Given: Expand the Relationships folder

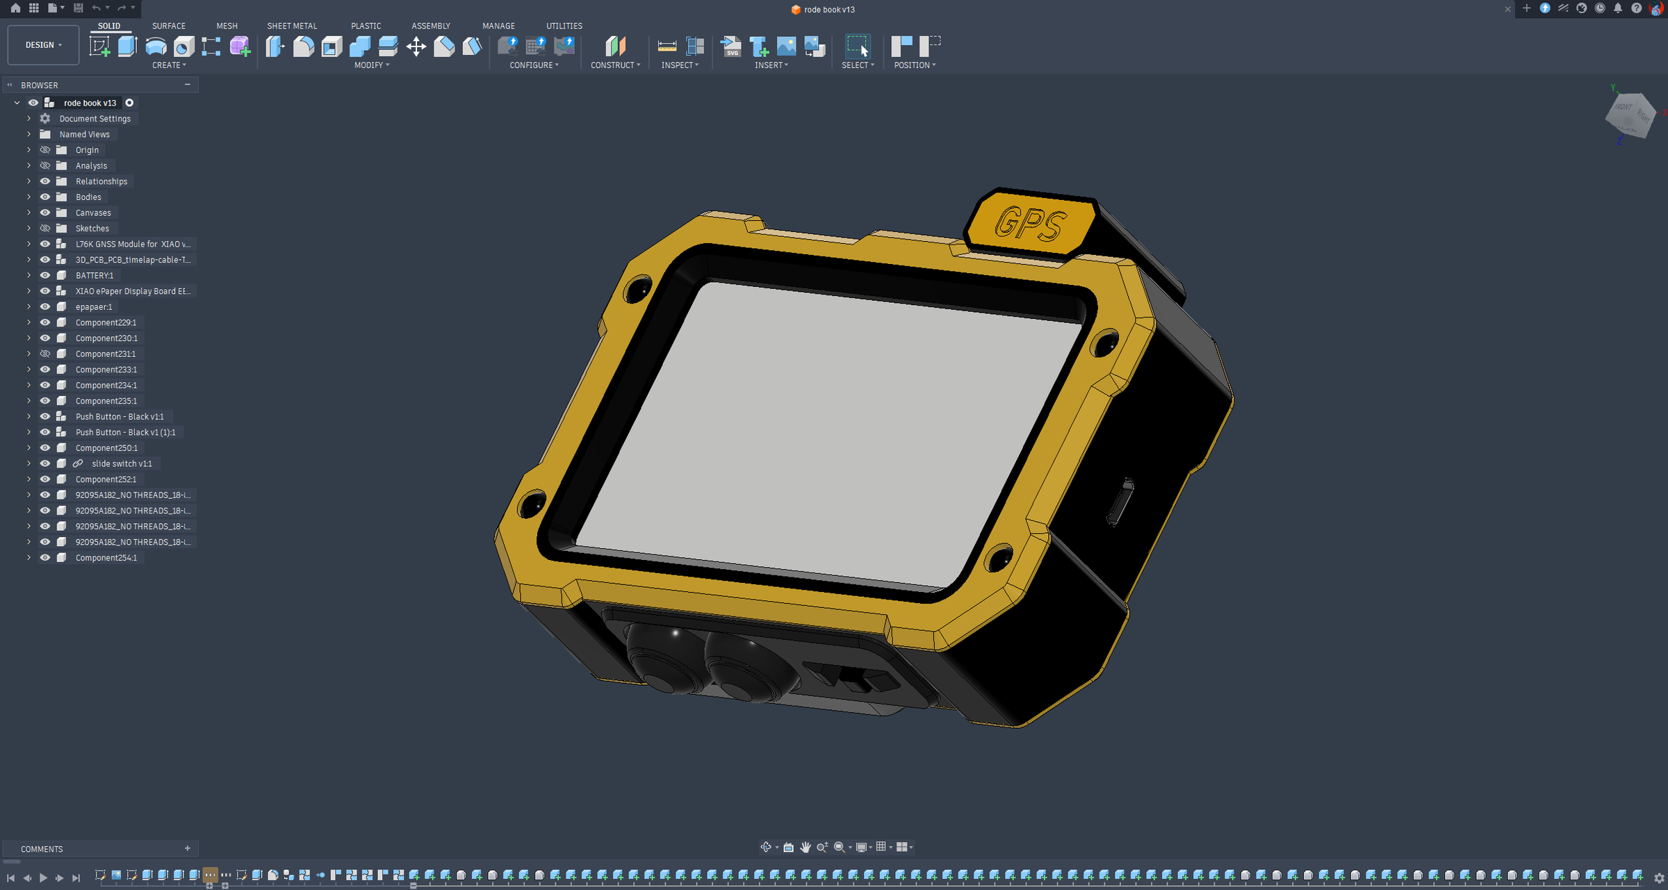Looking at the screenshot, I should point(28,181).
